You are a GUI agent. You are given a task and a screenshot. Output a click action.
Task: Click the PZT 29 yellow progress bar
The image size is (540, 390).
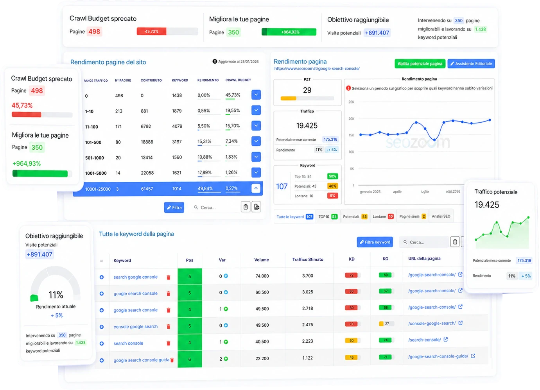click(x=289, y=98)
